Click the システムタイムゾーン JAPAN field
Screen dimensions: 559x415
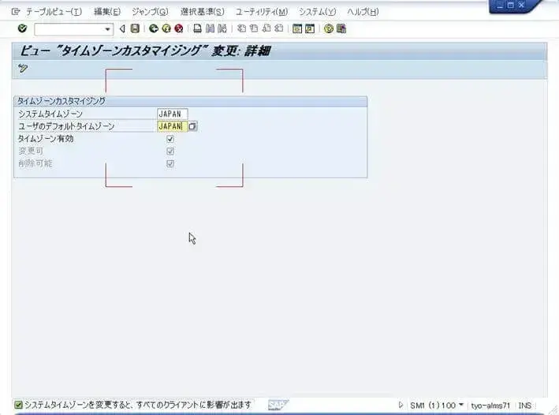172,114
